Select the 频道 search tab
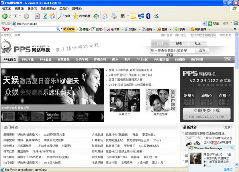The width and height of the screenshot is (239, 172). 179,43
